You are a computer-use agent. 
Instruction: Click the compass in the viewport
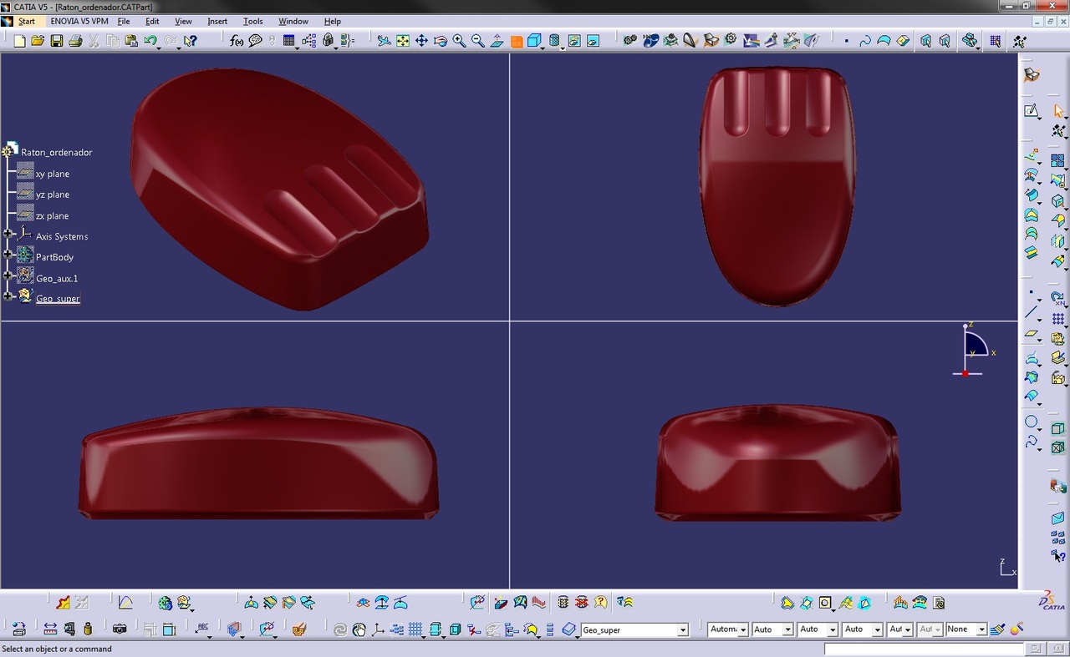(973, 349)
